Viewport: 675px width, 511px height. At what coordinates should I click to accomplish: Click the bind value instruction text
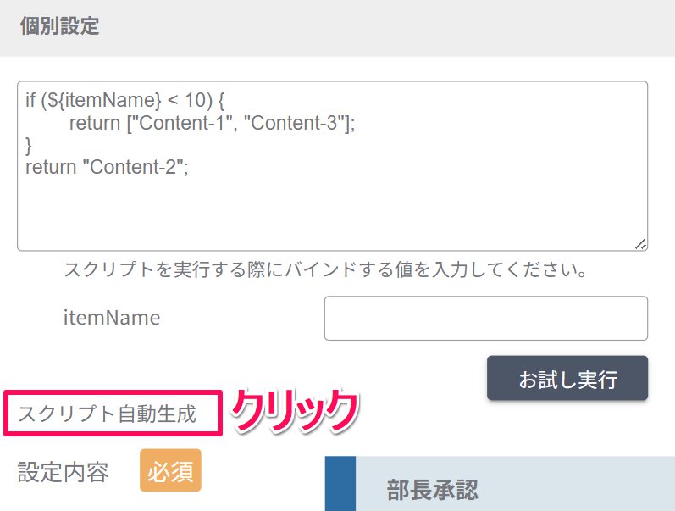[x=325, y=269]
